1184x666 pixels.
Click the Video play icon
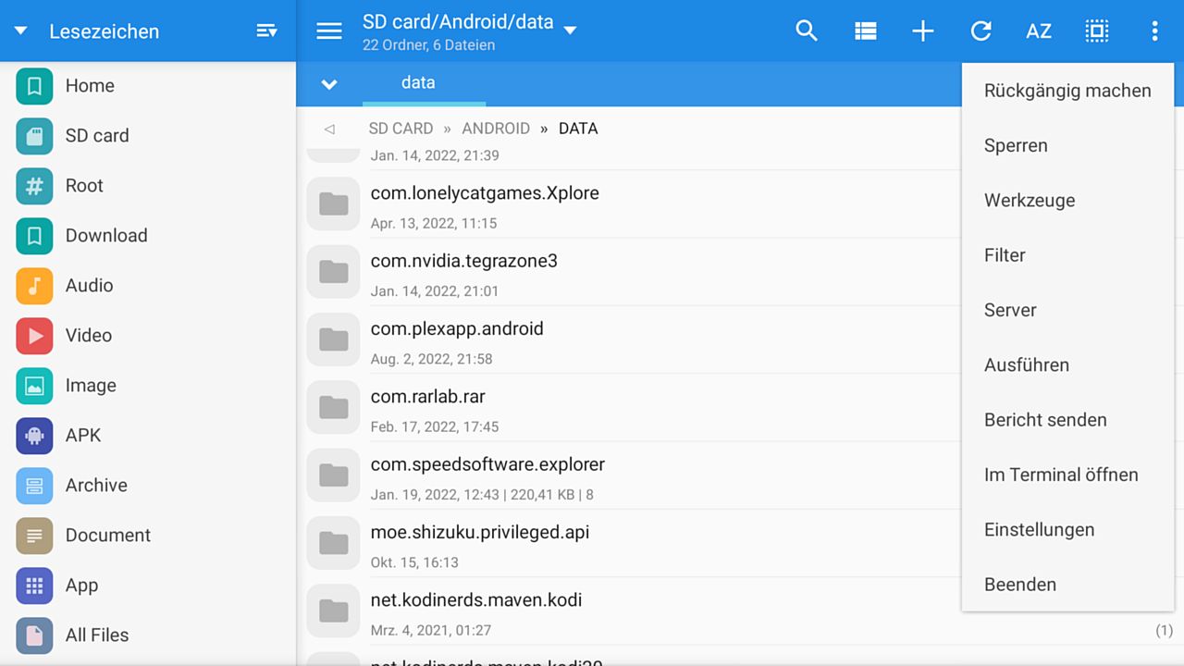(34, 336)
